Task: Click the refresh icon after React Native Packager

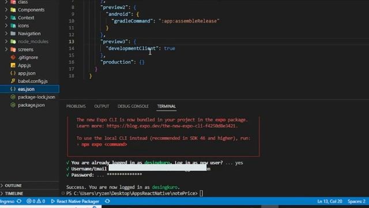Action: (x=108, y=201)
